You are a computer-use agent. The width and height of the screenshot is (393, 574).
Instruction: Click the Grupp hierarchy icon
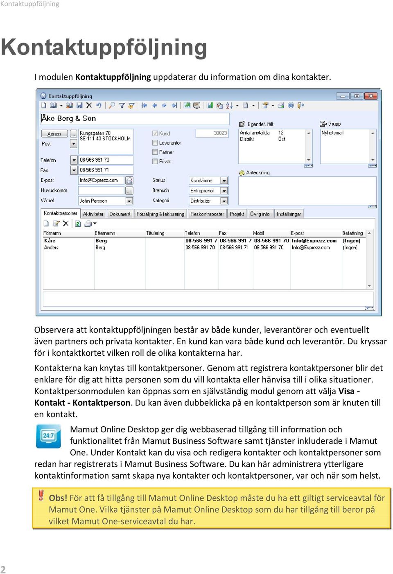coord(323,124)
